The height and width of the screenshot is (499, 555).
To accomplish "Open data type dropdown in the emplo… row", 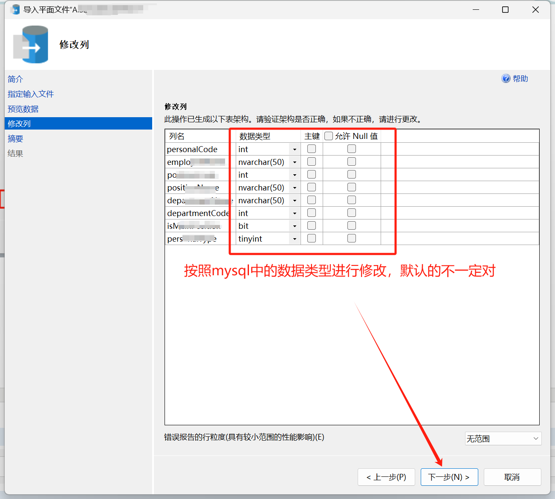I will point(295,162).
